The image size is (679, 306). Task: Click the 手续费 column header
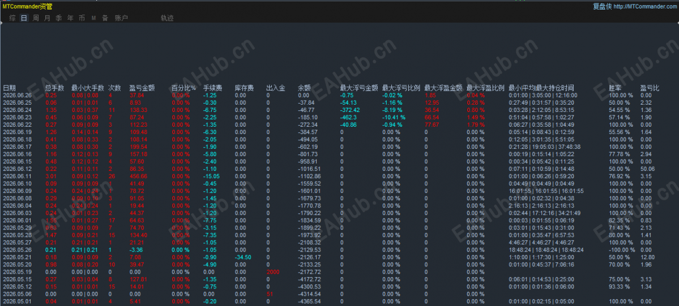click(x=212, y=88)
